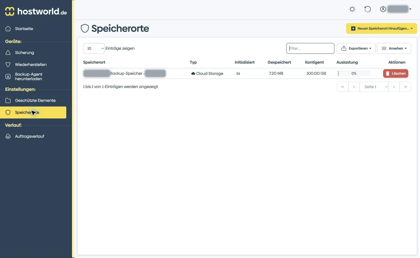420x258 pixels.
Task: Open the Exportieren dropdown
Action: pyautogui.click(x=356, y=48)
